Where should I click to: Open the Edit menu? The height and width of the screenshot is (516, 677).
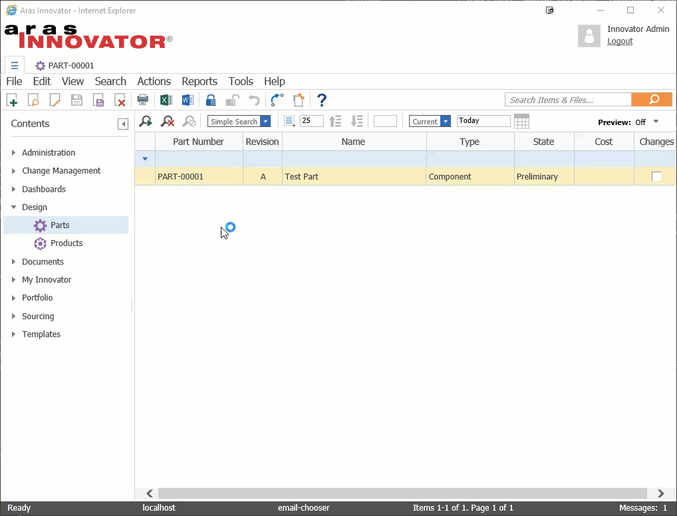point(42,81)
